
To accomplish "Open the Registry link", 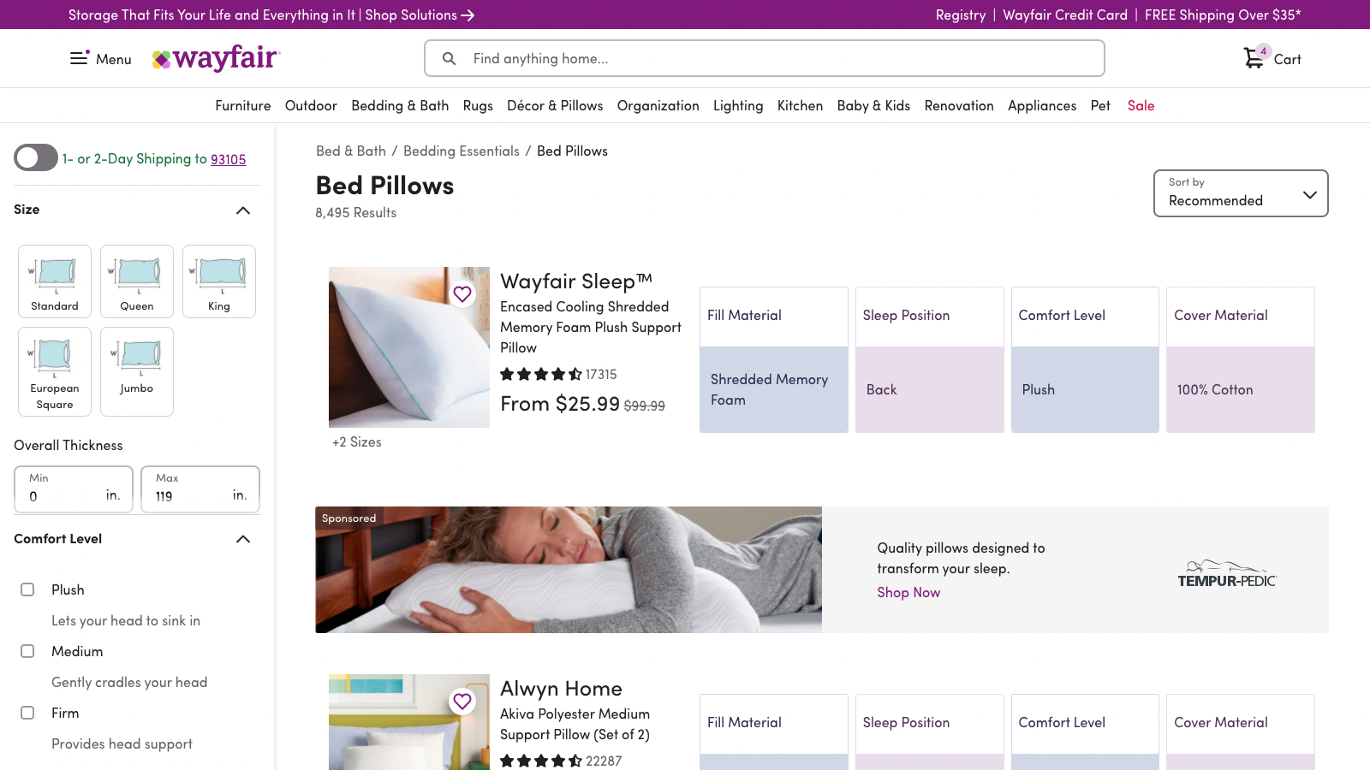I will [x=961, y=15].
